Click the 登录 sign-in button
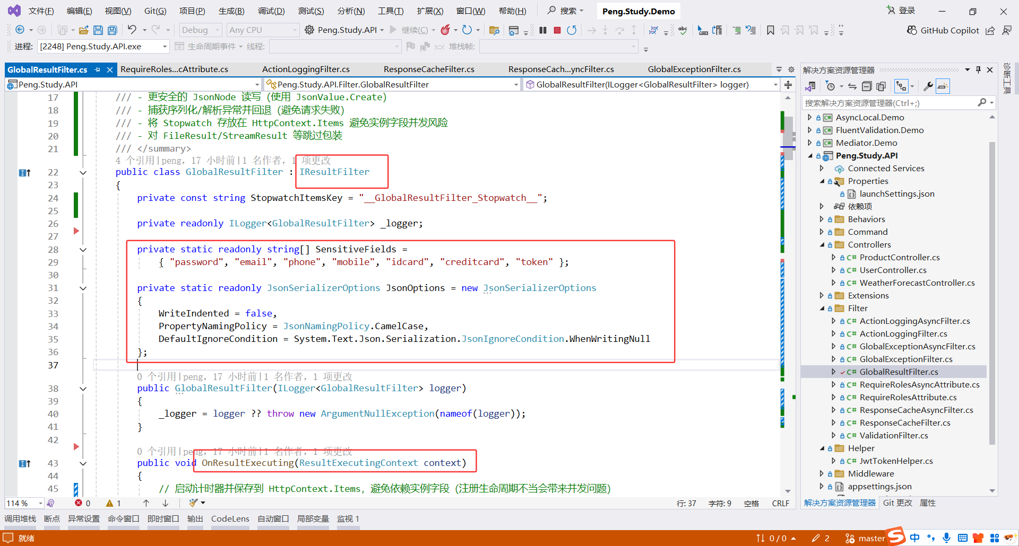The image size is (1019, 546). click(x=902, y=11)
